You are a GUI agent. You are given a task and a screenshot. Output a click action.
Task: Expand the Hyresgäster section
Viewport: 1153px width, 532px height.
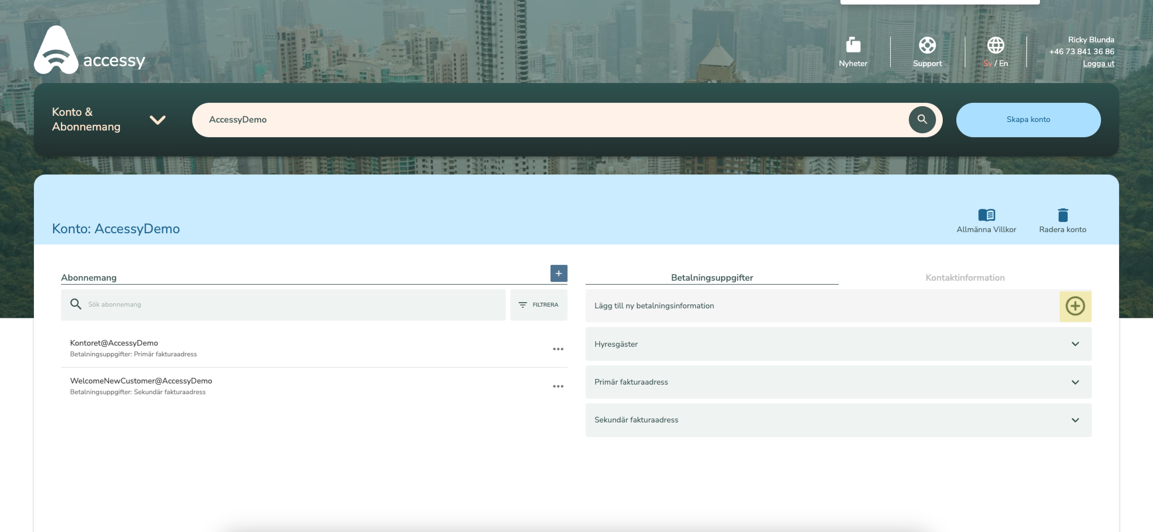(838, 344)
